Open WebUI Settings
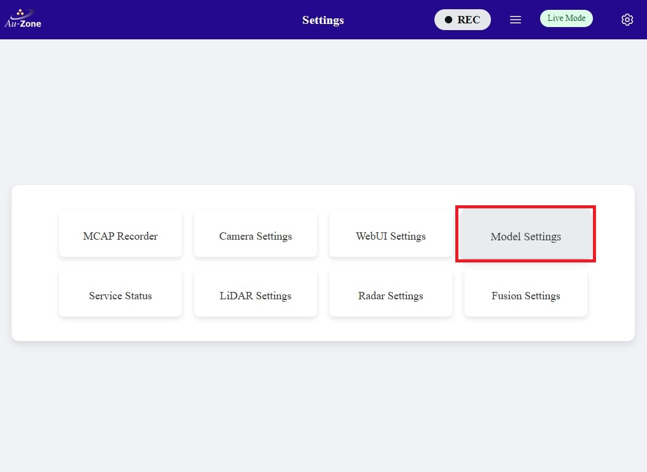This screenshot has height=472, width=647. pos(391,236)
